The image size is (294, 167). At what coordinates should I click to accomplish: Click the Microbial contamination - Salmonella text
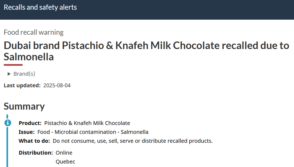(x=102, y=132)
